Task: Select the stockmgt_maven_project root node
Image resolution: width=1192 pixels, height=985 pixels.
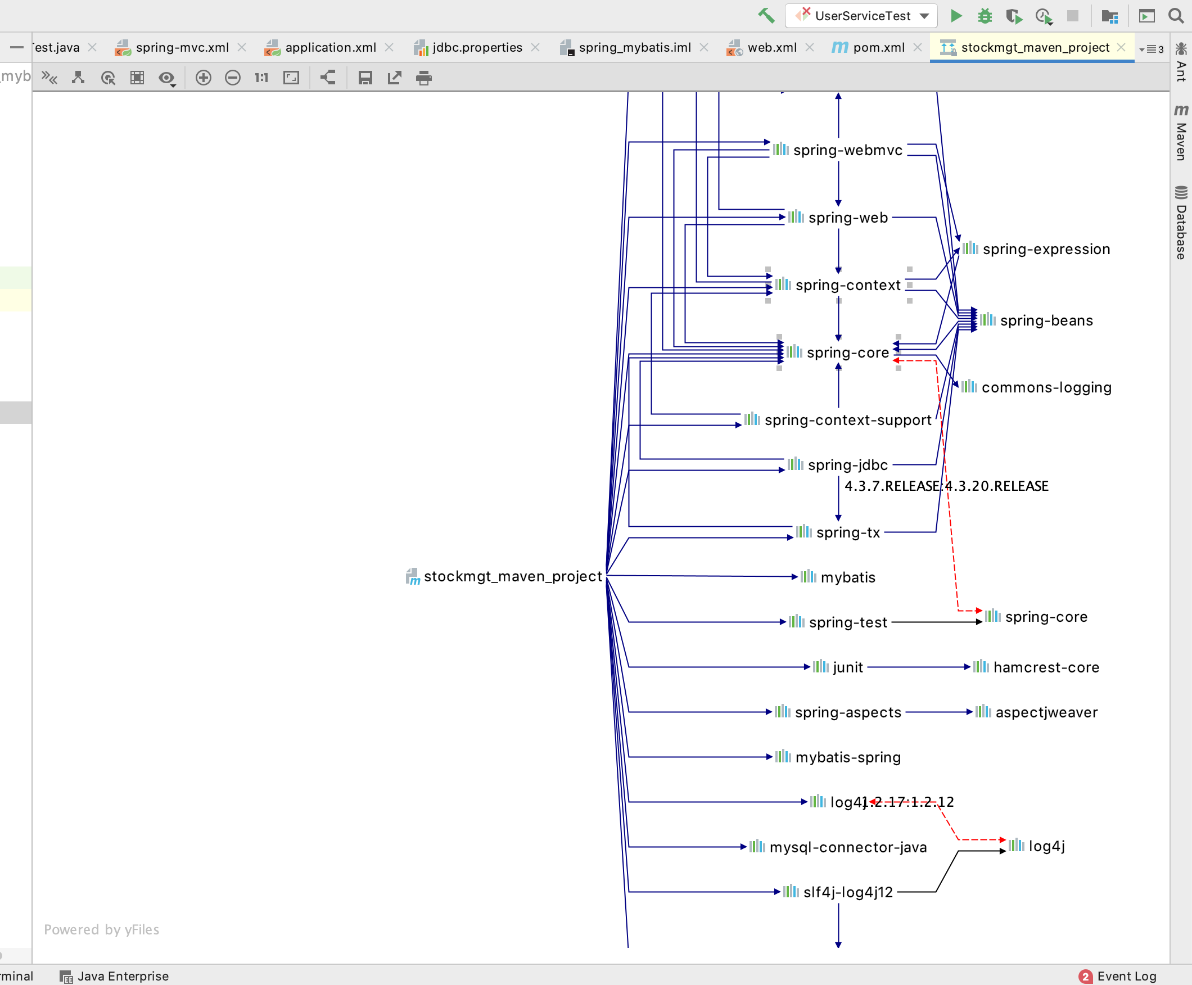Action: tap(504, 576)
